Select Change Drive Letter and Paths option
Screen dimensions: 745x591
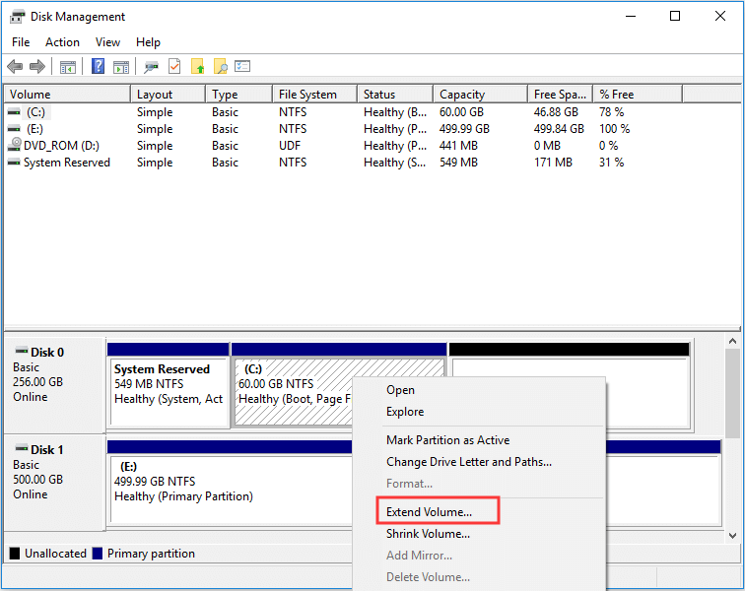pos(468,462)
